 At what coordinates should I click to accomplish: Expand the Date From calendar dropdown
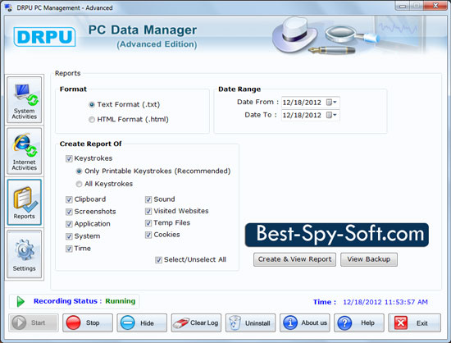coord(331,102)
